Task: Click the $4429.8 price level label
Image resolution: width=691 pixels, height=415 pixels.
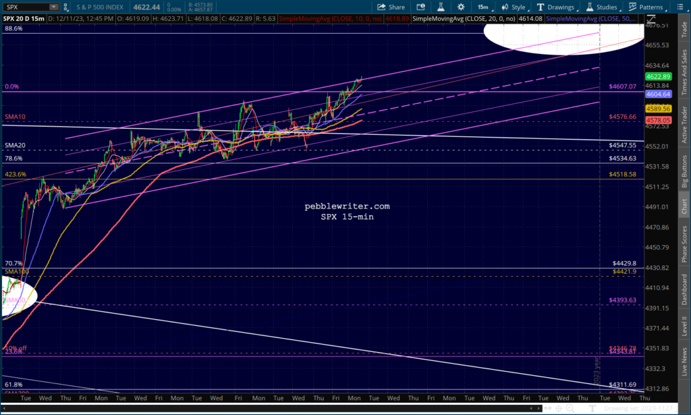Action: 624,263
